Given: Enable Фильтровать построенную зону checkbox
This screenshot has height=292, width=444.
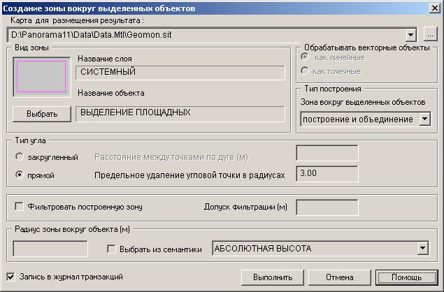Looking at the screenshot, I should coord(19,207).
